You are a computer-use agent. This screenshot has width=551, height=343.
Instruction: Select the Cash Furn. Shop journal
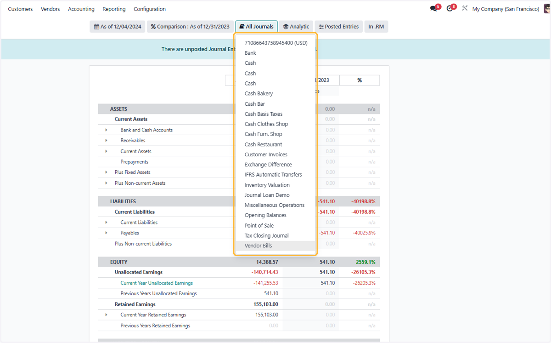275,134
